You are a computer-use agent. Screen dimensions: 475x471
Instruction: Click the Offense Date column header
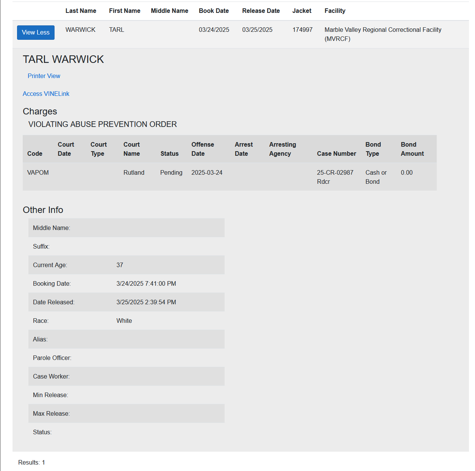click(x=203, y=149)
